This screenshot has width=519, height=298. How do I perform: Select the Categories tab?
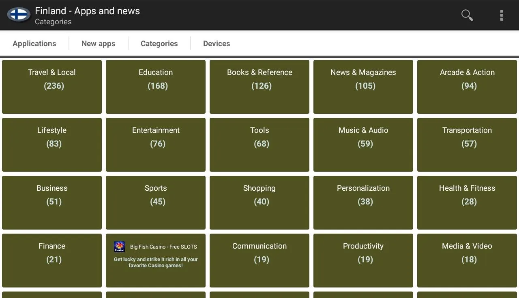tap(159, 43)
